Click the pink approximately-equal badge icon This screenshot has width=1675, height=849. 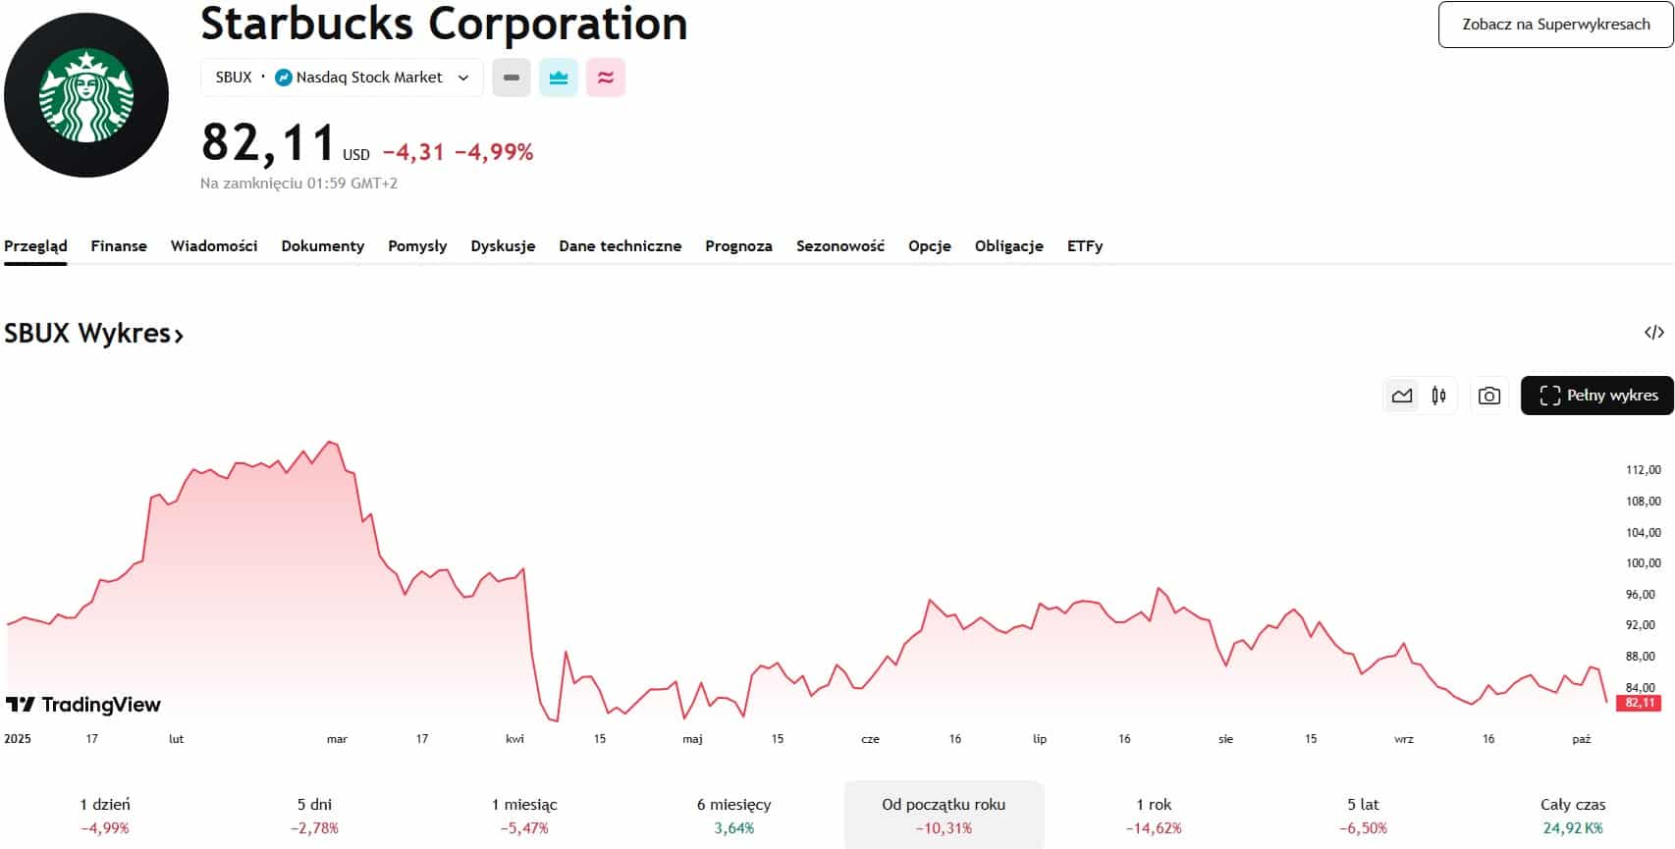[606, 78]
